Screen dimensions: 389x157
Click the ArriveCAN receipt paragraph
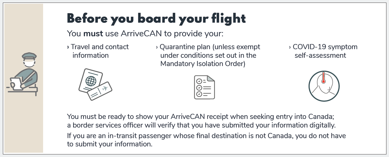201,121
